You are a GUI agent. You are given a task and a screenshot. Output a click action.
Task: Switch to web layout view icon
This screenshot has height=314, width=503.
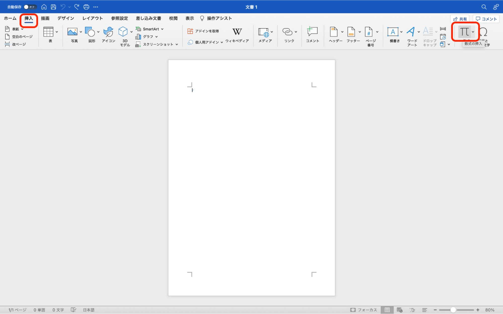(x=400, y=310)
